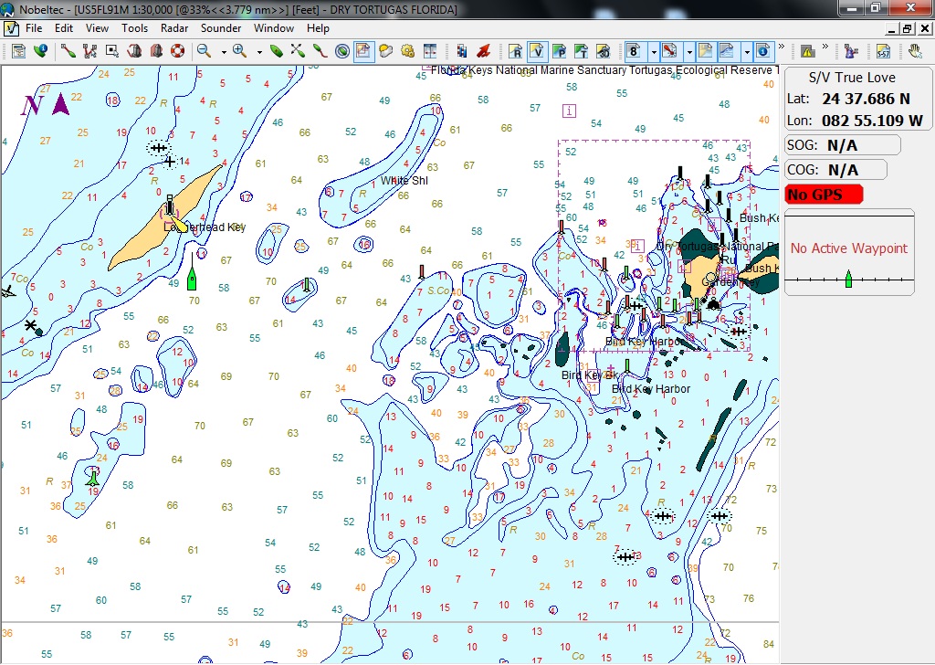Click the 3D chart view icon
The image size is (935, 665).
[x=603, y=51]
